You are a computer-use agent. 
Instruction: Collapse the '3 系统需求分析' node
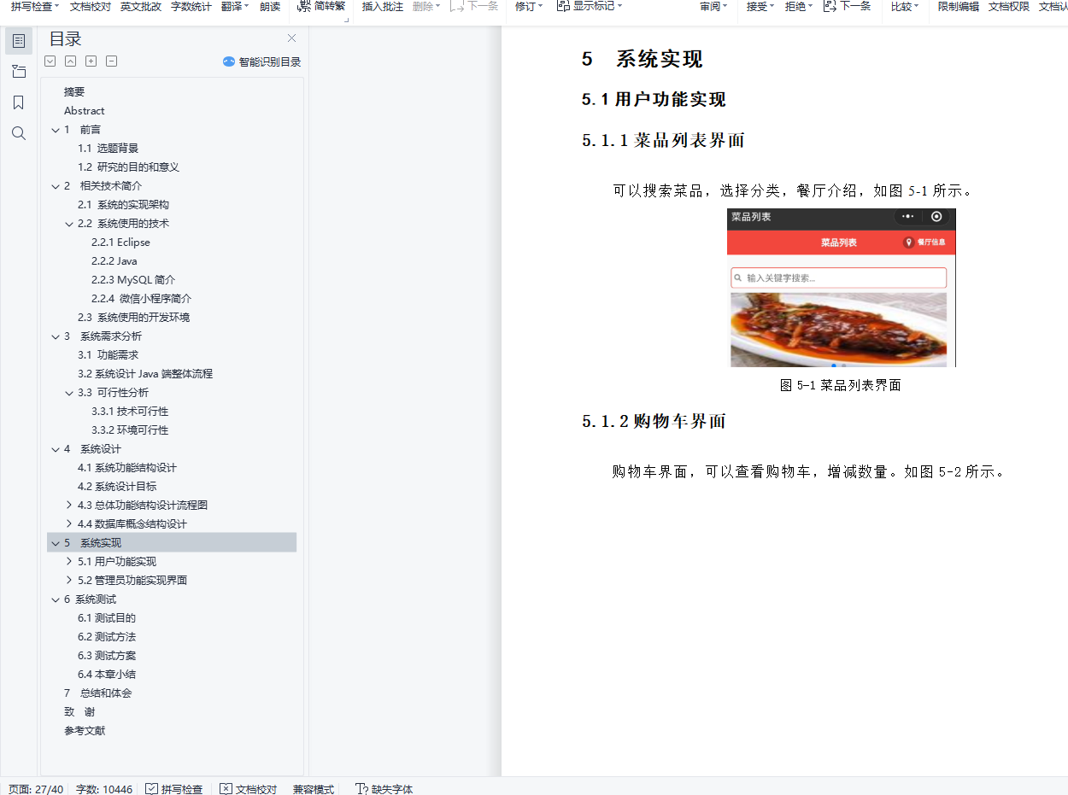point(56,336)
